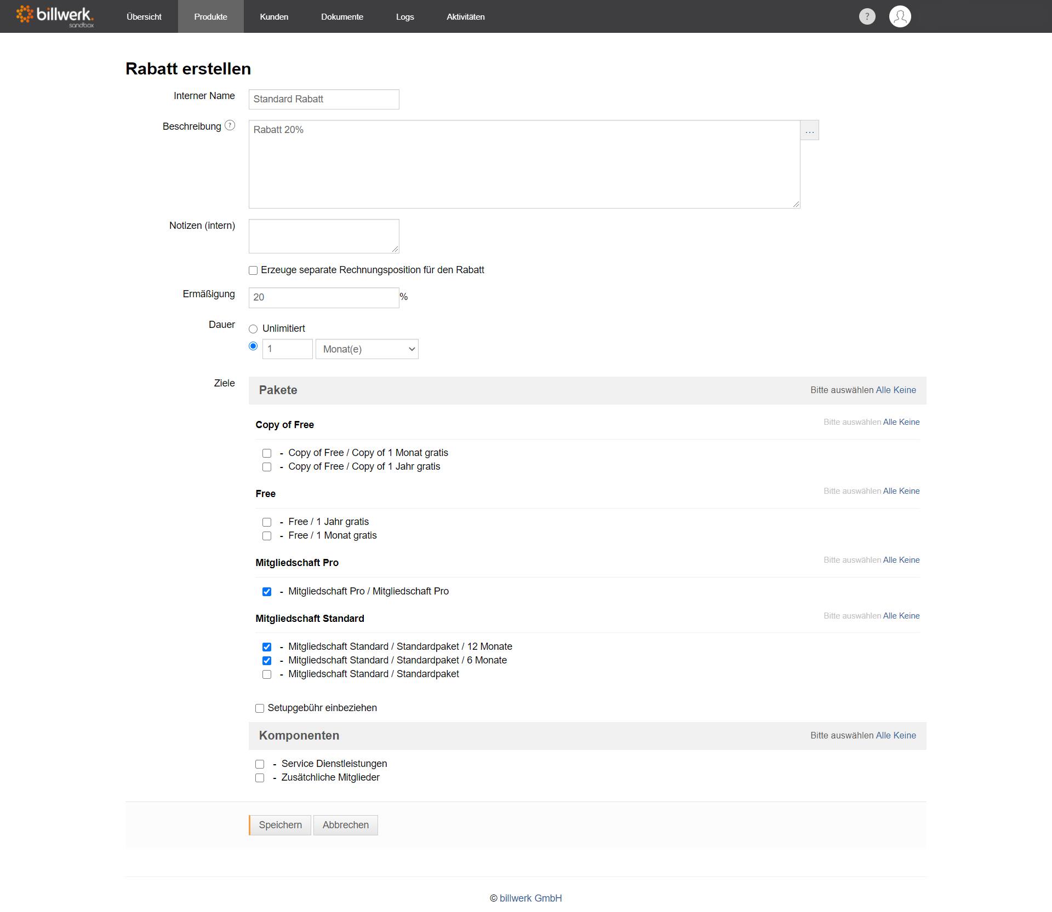The height and width of the screenshot is (912, 1052).
Task: Check Mitgliedschaft Standard / Standardpaket without term
Action: (267, 674)
